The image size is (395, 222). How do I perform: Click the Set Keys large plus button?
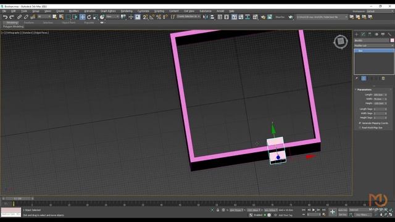[x=333, y=212]
